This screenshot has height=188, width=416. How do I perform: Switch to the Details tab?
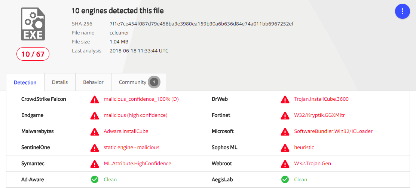(60, 82)
